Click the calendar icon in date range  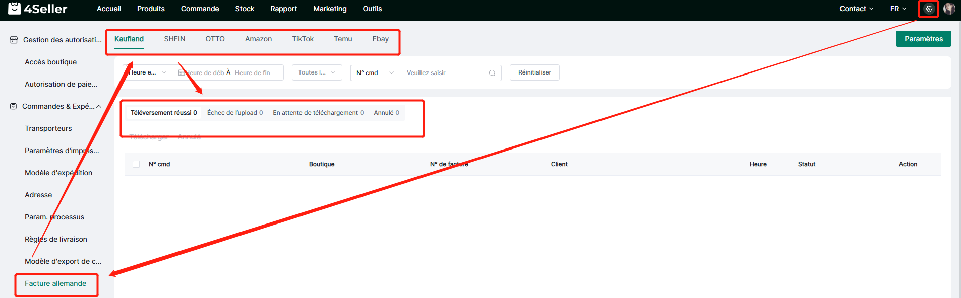pos(182,73)
